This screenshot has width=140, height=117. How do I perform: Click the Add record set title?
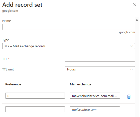22,5
